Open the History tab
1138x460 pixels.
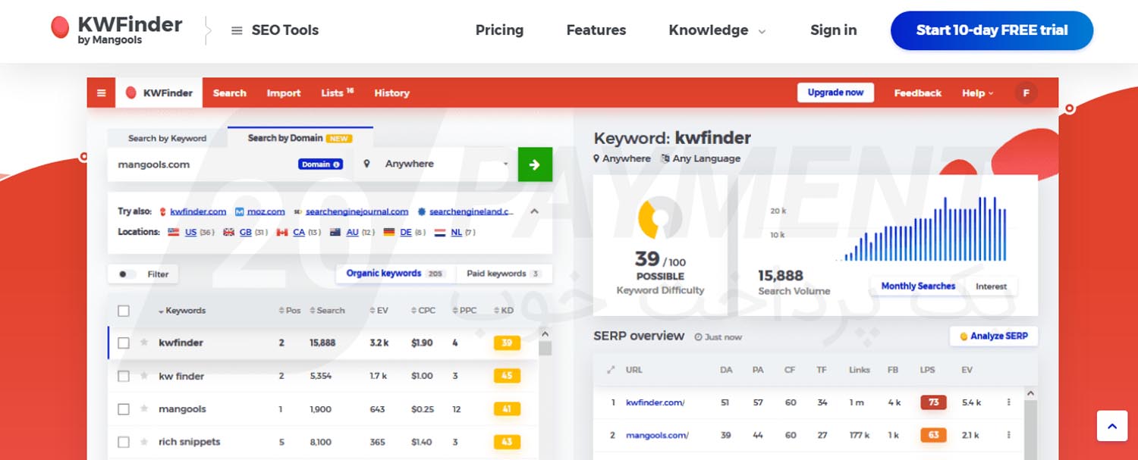pyautogui.click(x=391, y=93)
